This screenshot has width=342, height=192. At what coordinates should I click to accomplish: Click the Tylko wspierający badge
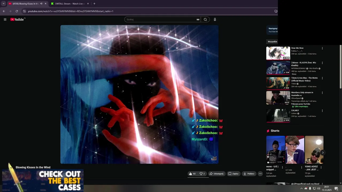coord(300,107)
